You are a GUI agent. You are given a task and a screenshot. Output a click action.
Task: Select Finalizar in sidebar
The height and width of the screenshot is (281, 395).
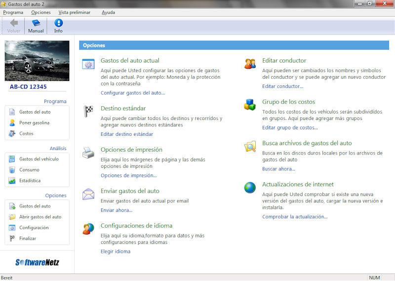28,239
